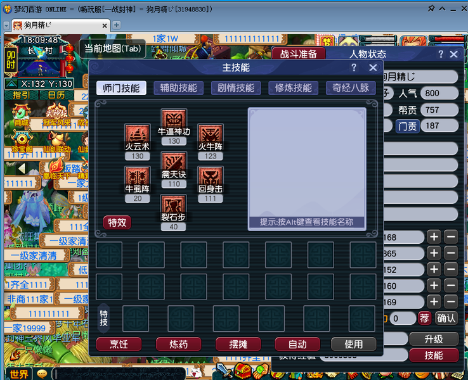This screenshot has height=380, width=468.
Task: Click the minimap thumbnail of 长寿村
Action: pyautogui.click(x=42, y=64)
